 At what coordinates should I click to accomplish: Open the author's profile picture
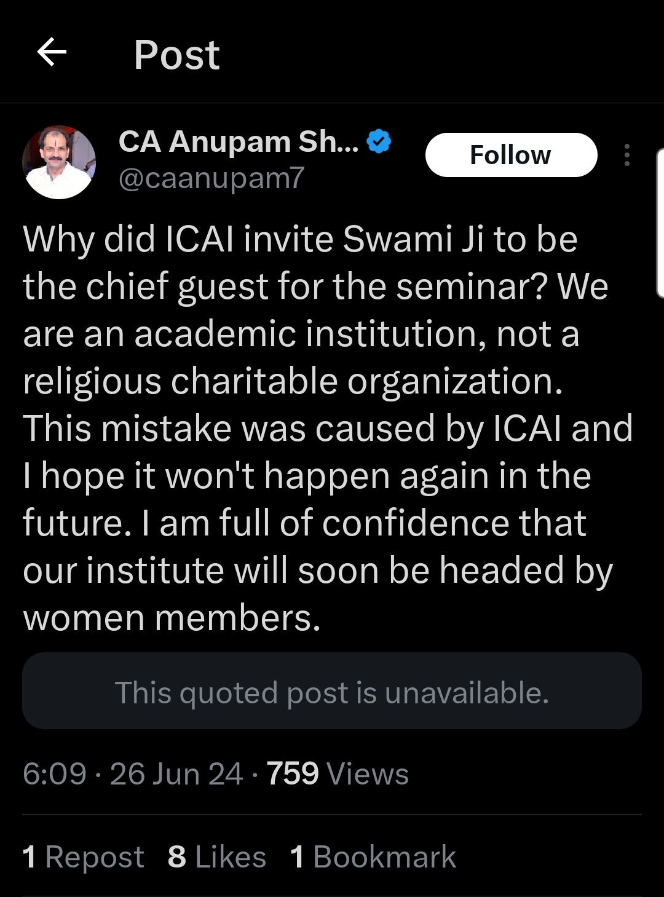pos(59,162)
